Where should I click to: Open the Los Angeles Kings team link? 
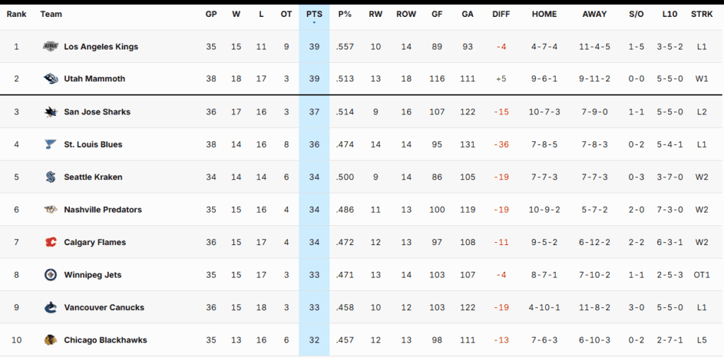click(x=101, y=47)
